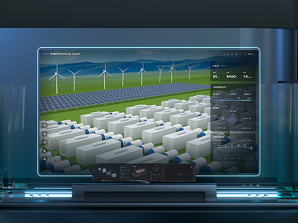Click the blue 70% segment of progress bar

click(x=227, y=100)
